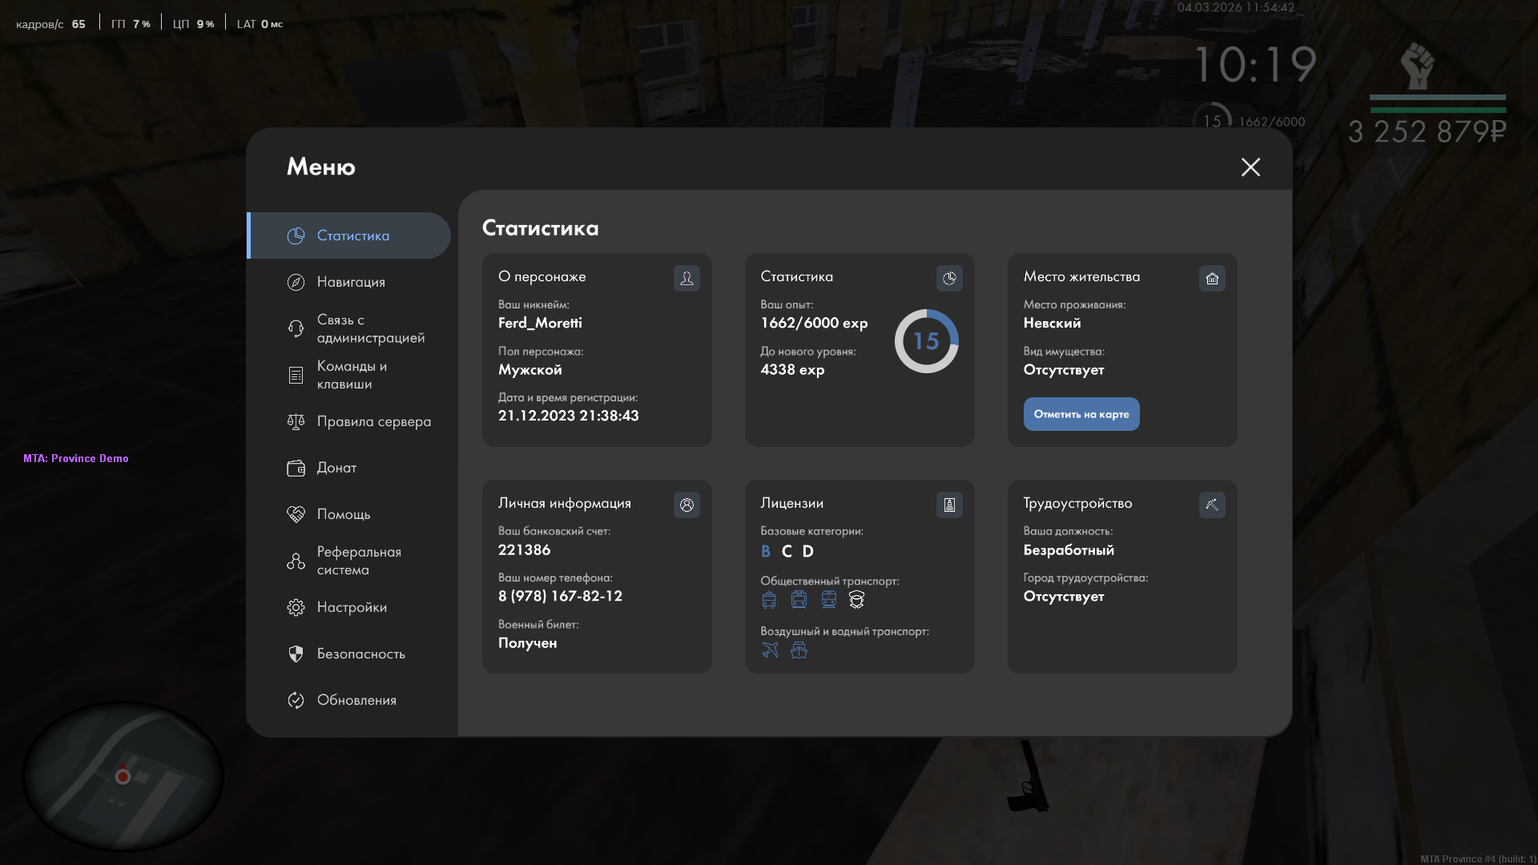Click the circular minimap

click(123, 776)
